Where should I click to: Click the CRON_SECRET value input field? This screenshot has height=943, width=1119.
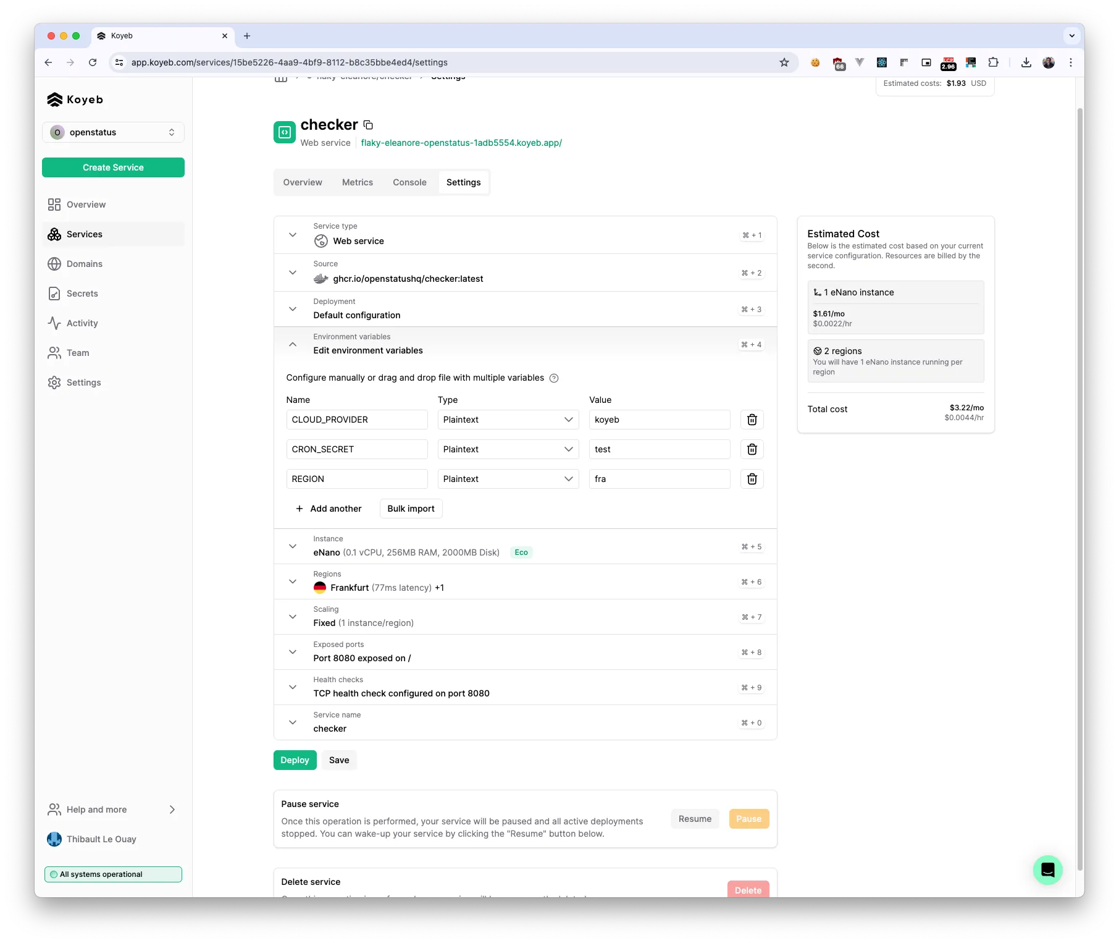point(659,449)
